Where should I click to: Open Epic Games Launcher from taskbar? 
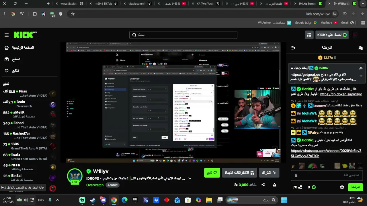pyautogui.click(x=135, y=200)
